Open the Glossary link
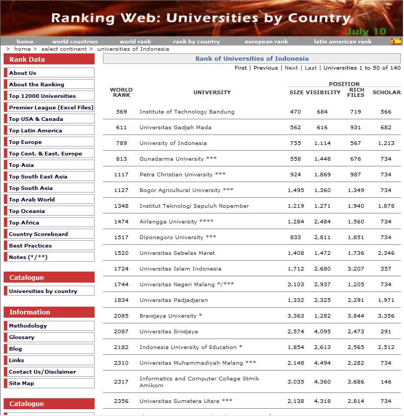The image size is (404, 416). click(49, 337)
